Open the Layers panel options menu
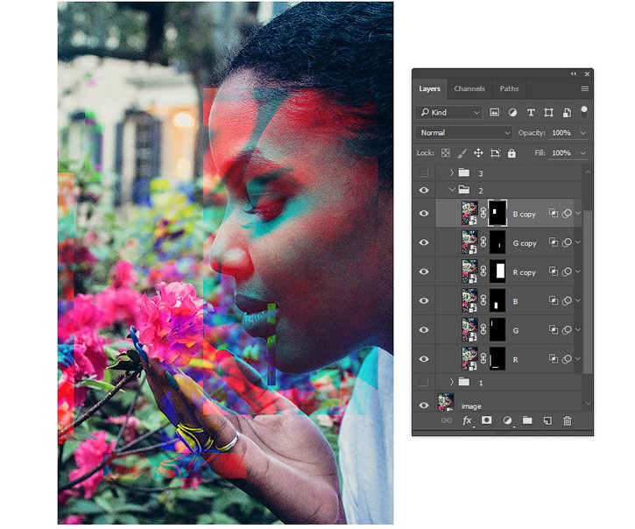Viewport: 635px width, 529px height. pyautogui.click(x=584, y=88)
